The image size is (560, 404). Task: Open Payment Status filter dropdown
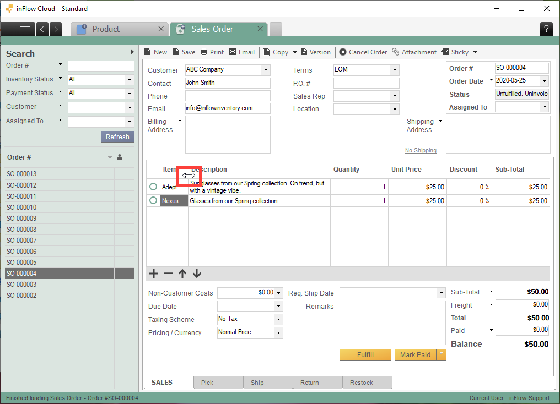tap(130, 94)
